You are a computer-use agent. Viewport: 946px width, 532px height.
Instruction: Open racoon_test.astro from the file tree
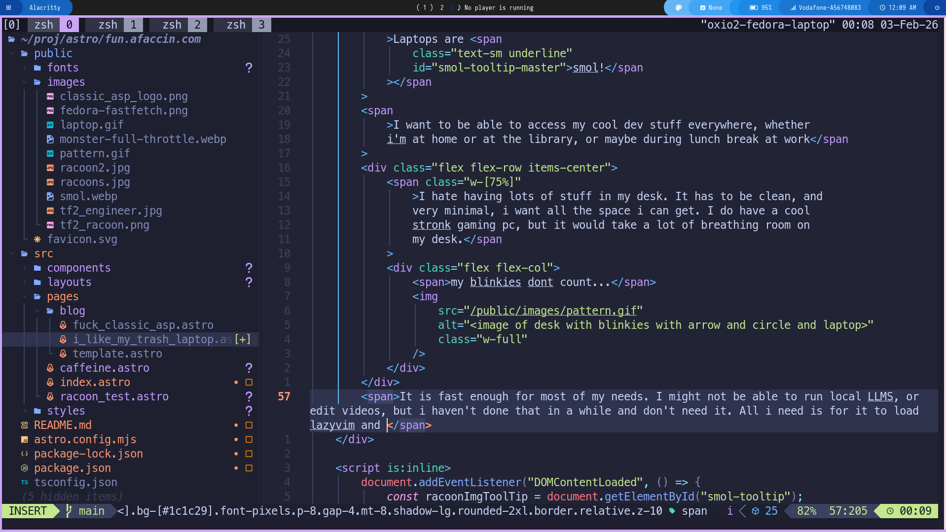coord(114,396)
